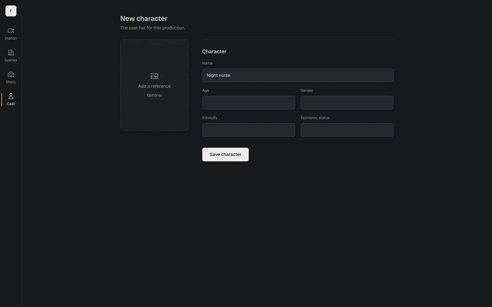The image size is (492, 307).
Task: Click the 'Character' section heading
Action: (x=214, y=52)
